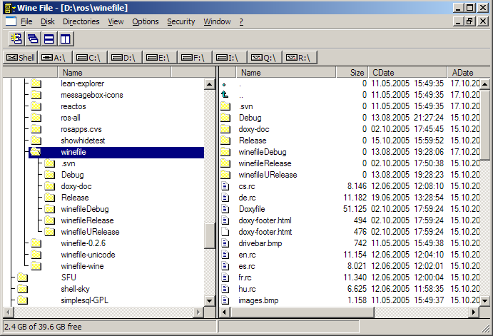Click the new window toolbar icon
Image resolution: width=493 pixels, height=336 pixels.
(x=17, y=39)
